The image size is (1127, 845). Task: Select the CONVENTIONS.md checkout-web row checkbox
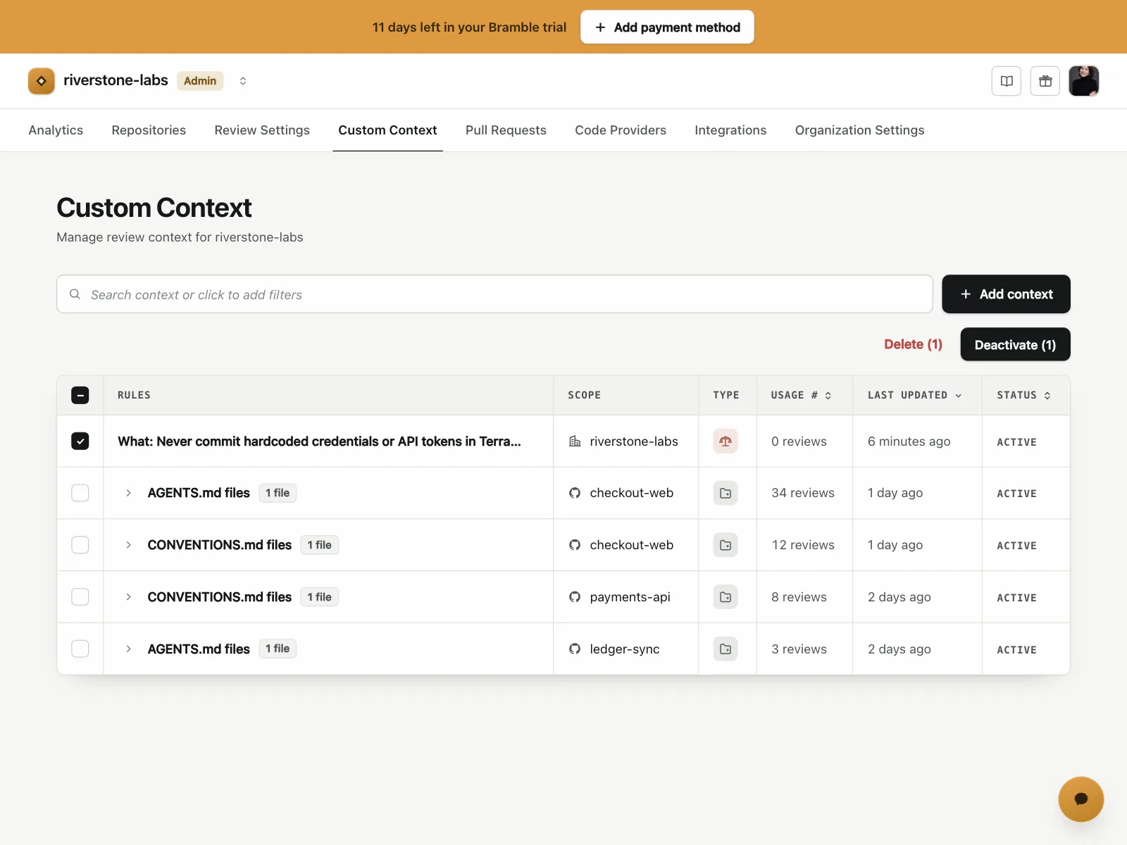80,545
